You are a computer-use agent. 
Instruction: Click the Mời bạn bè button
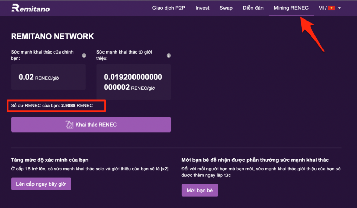coord(200,190)
